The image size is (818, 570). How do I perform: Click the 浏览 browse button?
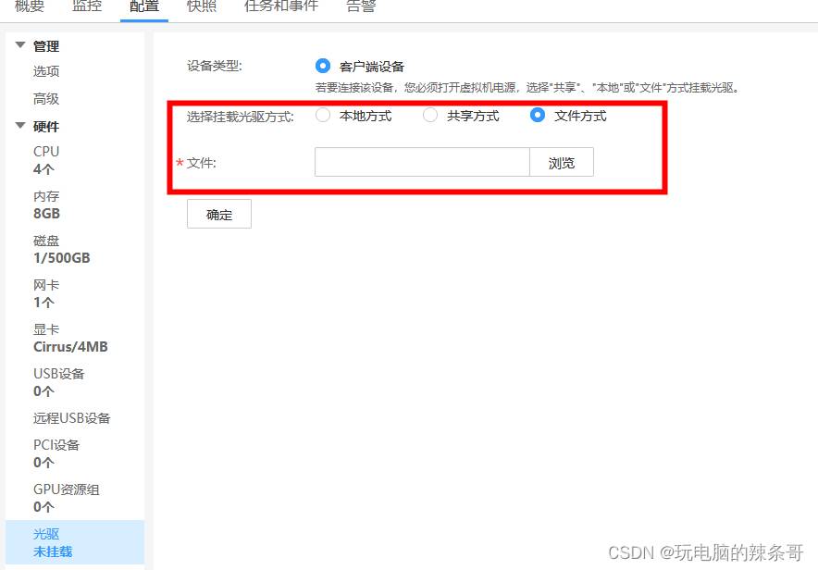[561, 163]
